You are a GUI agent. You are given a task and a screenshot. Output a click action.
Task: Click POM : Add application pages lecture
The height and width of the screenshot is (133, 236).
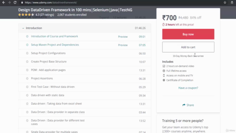coord(48,70)
